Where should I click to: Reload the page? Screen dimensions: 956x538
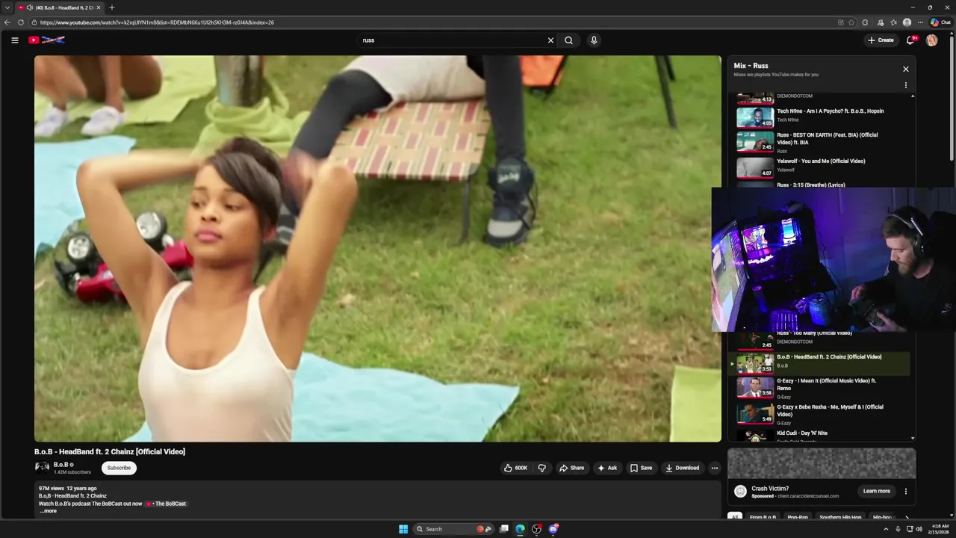coord(21,22)
